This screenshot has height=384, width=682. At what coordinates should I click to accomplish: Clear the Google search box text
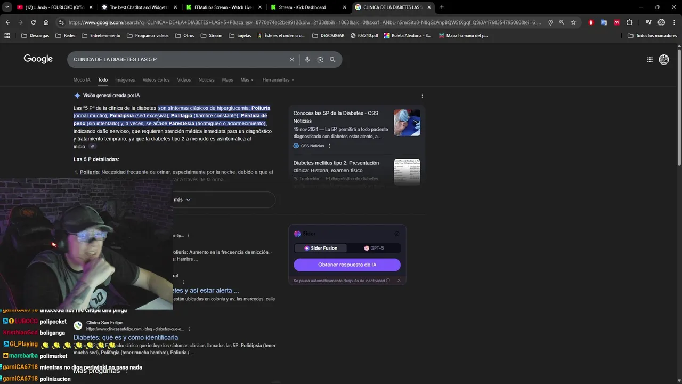(x=291, y=60)
